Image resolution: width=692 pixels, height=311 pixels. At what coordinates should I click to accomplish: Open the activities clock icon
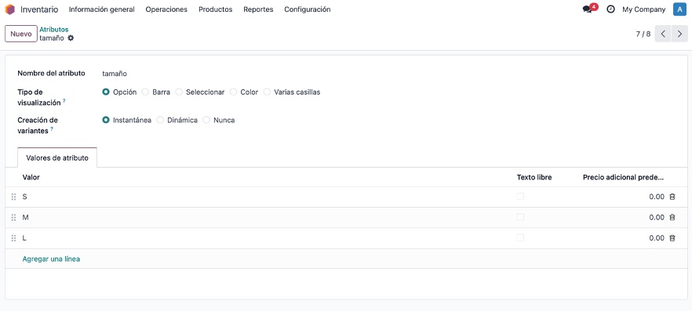click(610, 9)
